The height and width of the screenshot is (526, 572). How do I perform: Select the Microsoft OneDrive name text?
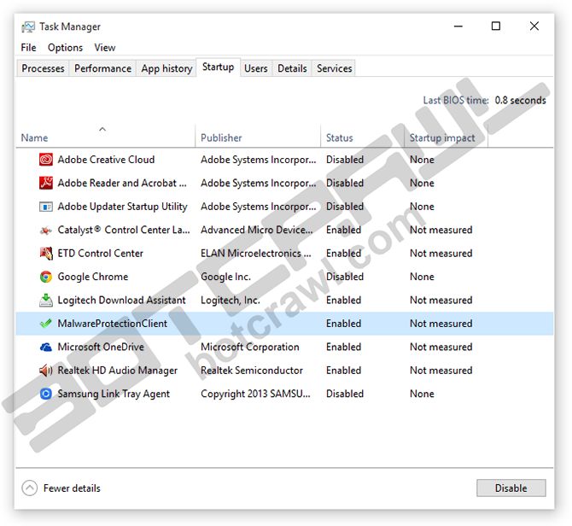(101, 347)
